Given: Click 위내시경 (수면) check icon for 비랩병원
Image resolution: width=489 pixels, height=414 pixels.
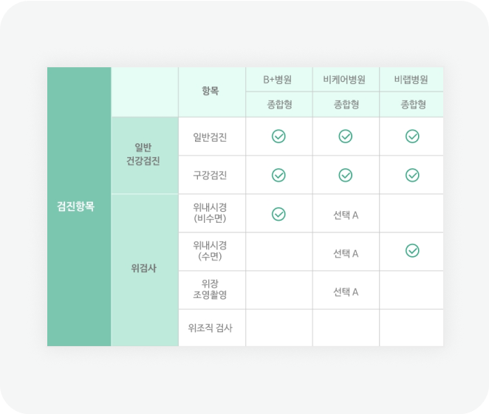Looking at the screenshot, I should tap(412, 251).
